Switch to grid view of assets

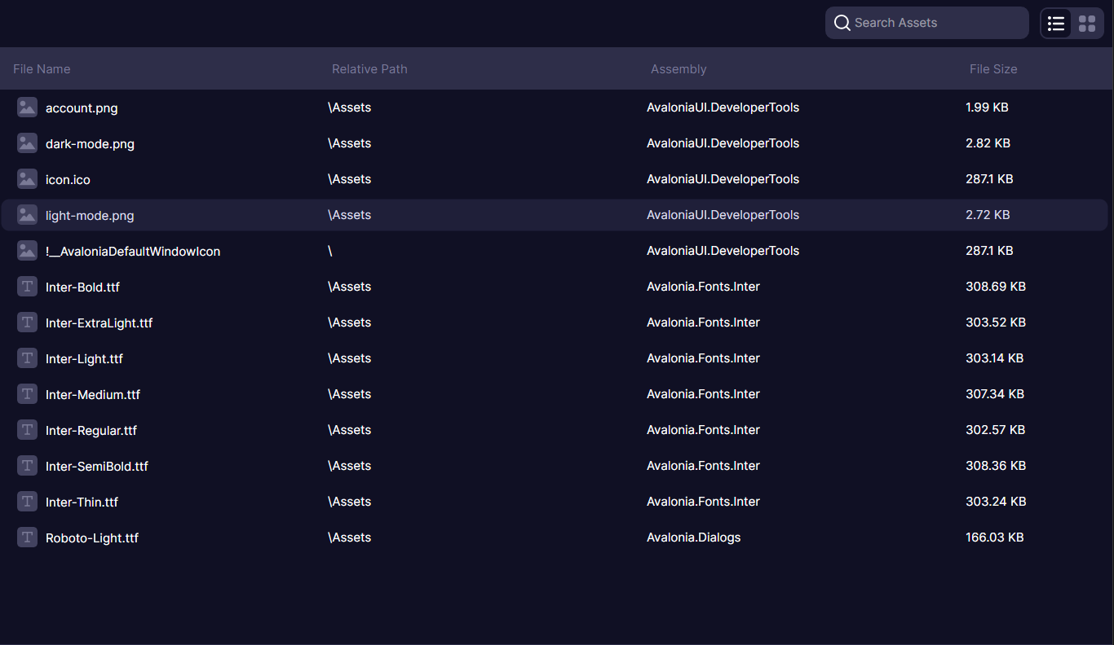point(1087,23)
